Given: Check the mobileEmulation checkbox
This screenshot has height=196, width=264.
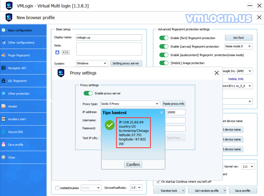Looking at the screenshot, I should [57, 188].
